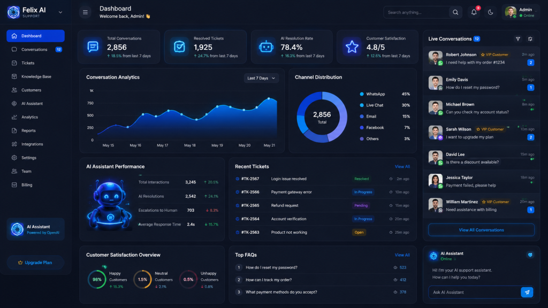This screenshot has width=548, height=308.
Task: Click Pending badge on Refund request
Action: click(x=361, y=206)
